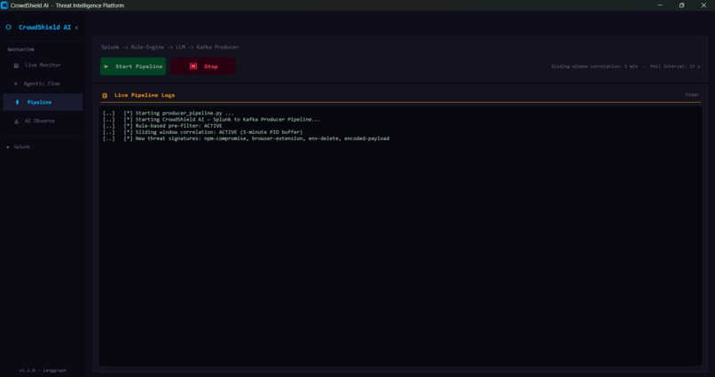This screenshot has width=715, height=377.
Task: Select the Pipeline navigation item
Action: pyautogui.click(x=43, y=102)
